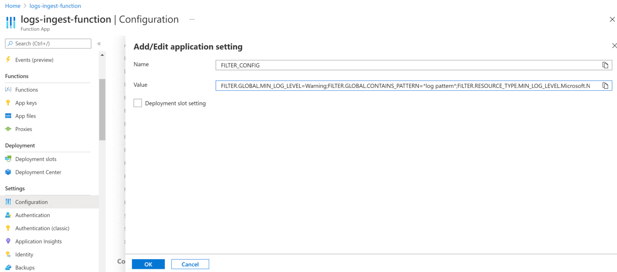This screenshot has width=617, height=272.
Task: Click inside the Name field showing FILTER_CONFIG
Action: 397,65
